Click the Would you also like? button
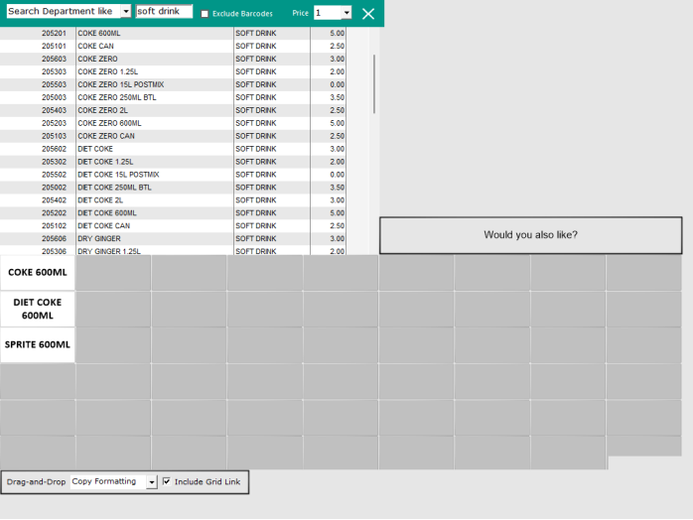Viewport: 693px width, 520px height. pyautogui.click(x=531, y=235)
